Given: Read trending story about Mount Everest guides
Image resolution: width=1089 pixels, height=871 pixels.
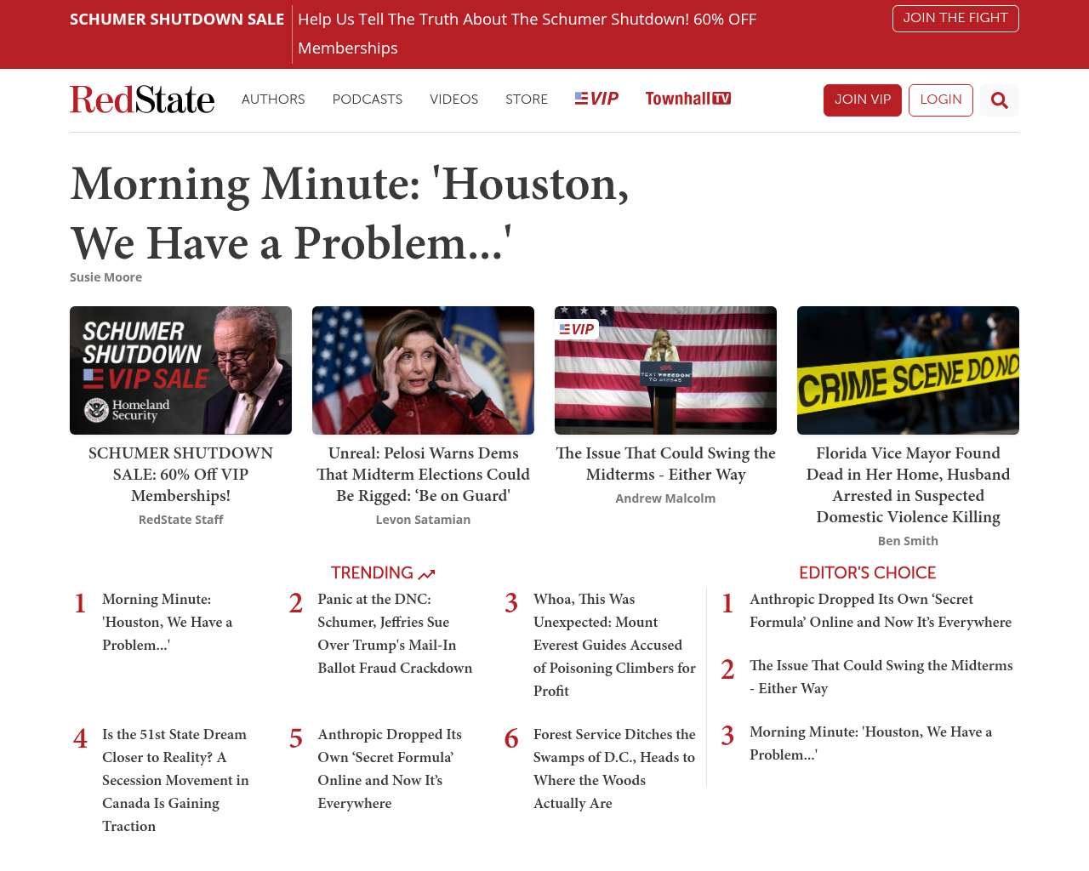Looking at the screenshot, I should click(613, 645).
